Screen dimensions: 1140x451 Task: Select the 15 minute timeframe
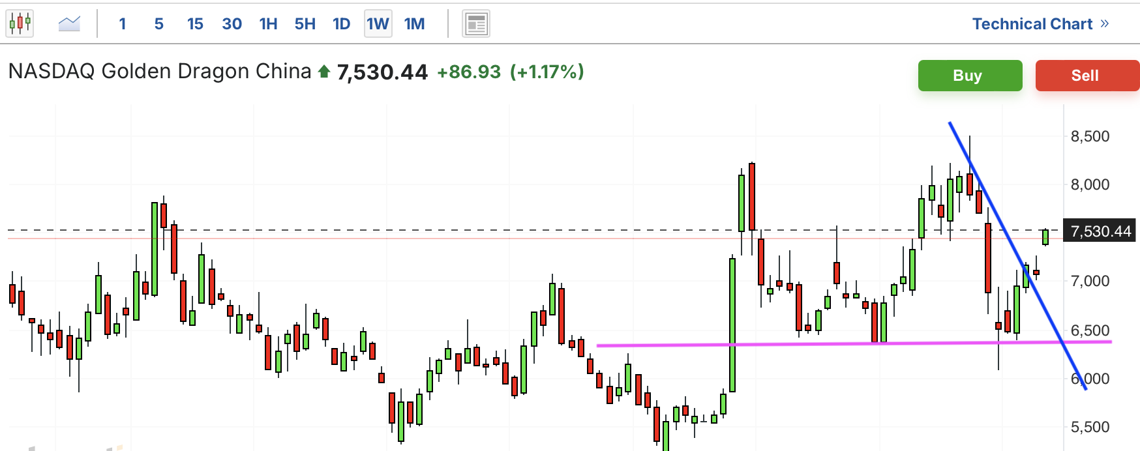pos(195,24)
